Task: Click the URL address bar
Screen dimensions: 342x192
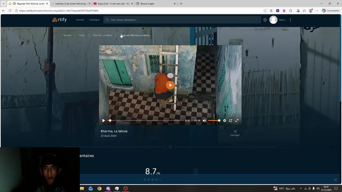Action: tap(139, 11)
